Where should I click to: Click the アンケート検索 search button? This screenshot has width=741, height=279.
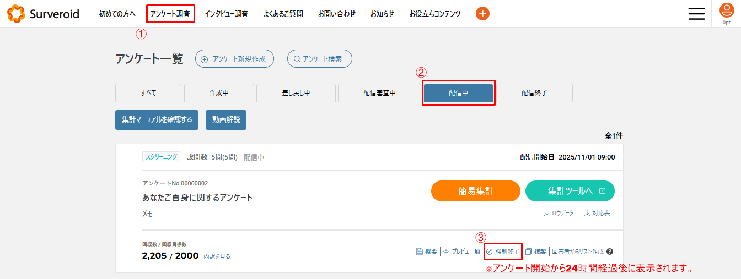[319, 59]
